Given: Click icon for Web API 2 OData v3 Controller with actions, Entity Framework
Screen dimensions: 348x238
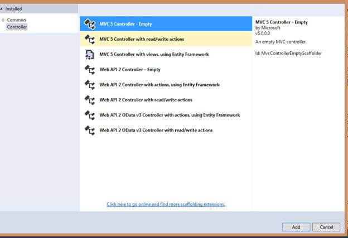Looking at the screenshot, I should (x=90, y=115).
